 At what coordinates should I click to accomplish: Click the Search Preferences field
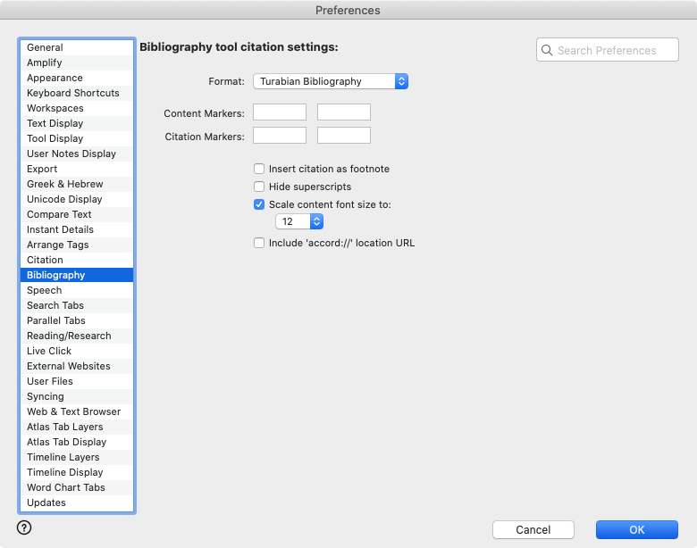pos(615,51)
